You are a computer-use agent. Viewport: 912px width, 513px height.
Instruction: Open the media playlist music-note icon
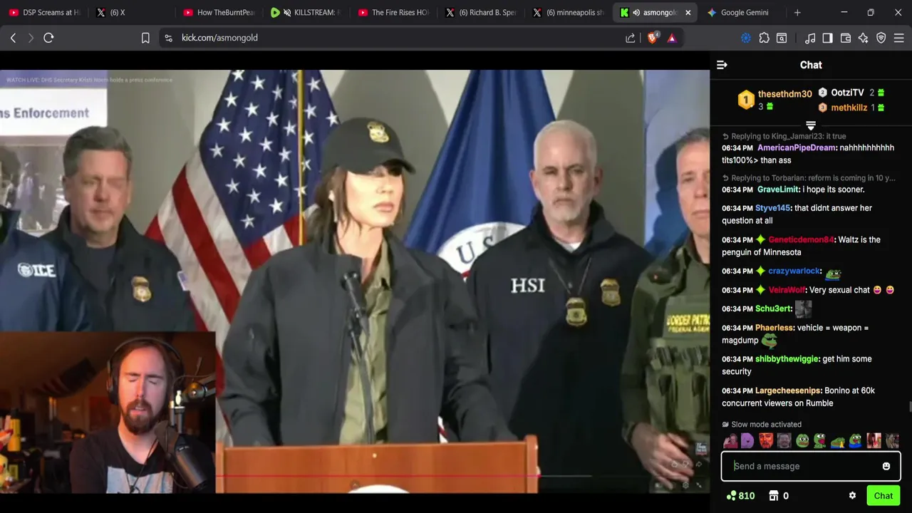(x=810, y=38)
